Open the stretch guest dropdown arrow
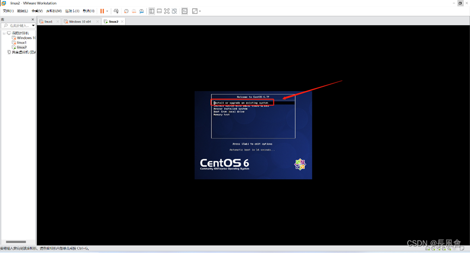 click(199, 11)
